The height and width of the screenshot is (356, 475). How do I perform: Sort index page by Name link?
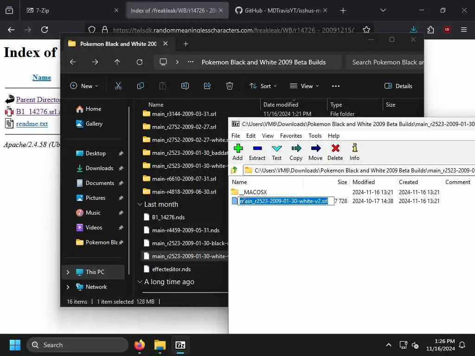tap(41, 77)
